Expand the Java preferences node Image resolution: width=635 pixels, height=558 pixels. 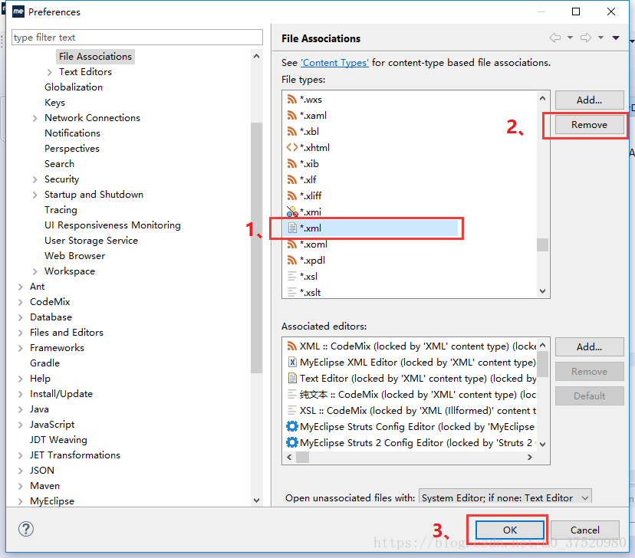(20, 409)
